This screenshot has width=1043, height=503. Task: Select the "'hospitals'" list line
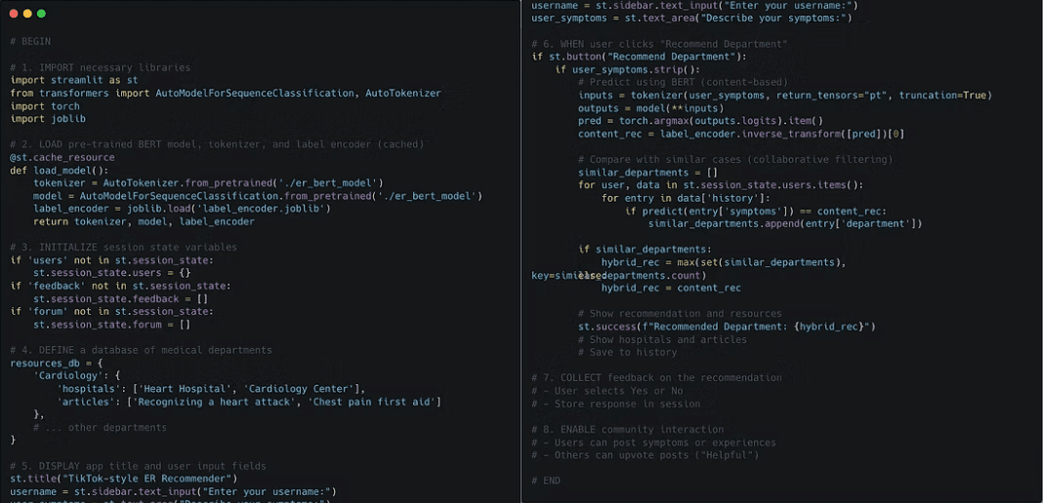pyautogui.click(x=211, y=389)
